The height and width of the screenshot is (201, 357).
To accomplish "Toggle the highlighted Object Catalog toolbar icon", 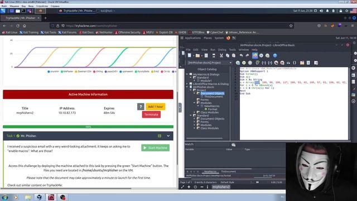I will pos(255,55).
